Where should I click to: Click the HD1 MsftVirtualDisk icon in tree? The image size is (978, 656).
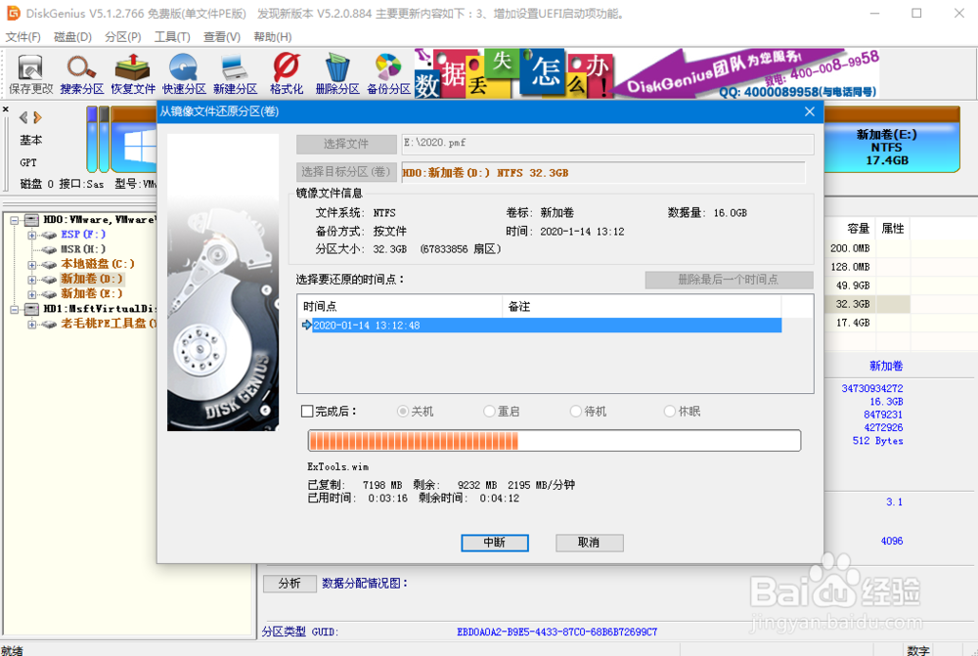click(x=32, y=309)
